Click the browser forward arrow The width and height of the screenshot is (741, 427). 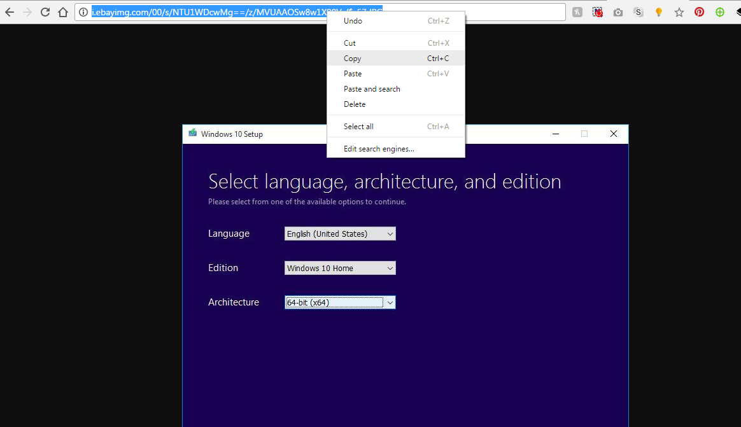tap(27, 12)
